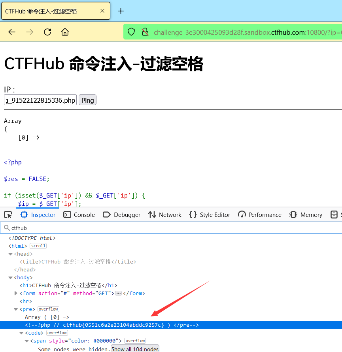Image resolution: width=342 pixels, height=352 pixels.
Task: Collapse the body element
Action: click(x=10, y=278)
